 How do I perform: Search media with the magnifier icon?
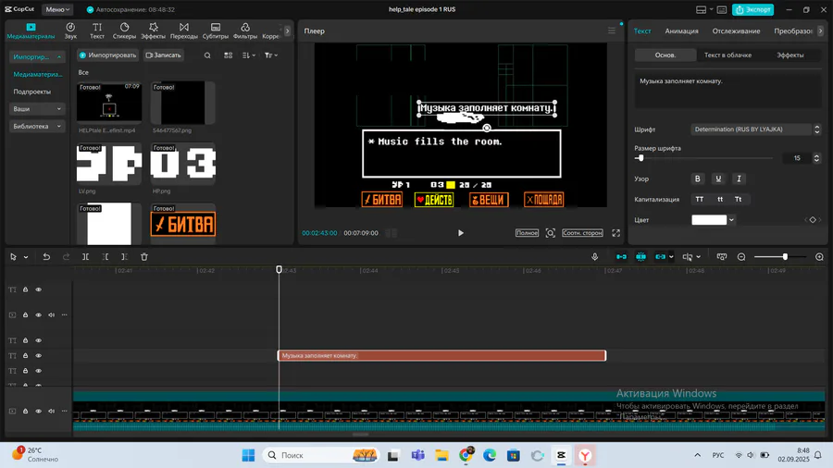coord(207,55)
